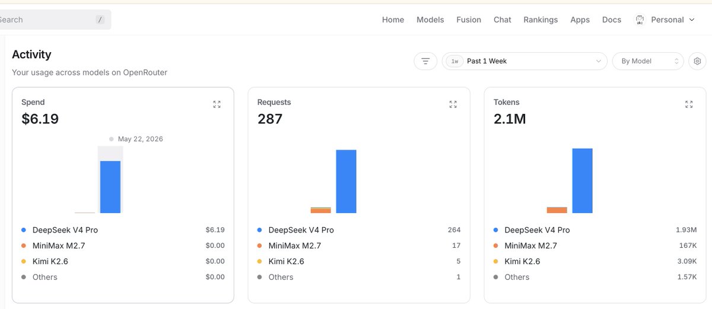
Task: Click the $6.19 total spend value
Action: point(40,119)
